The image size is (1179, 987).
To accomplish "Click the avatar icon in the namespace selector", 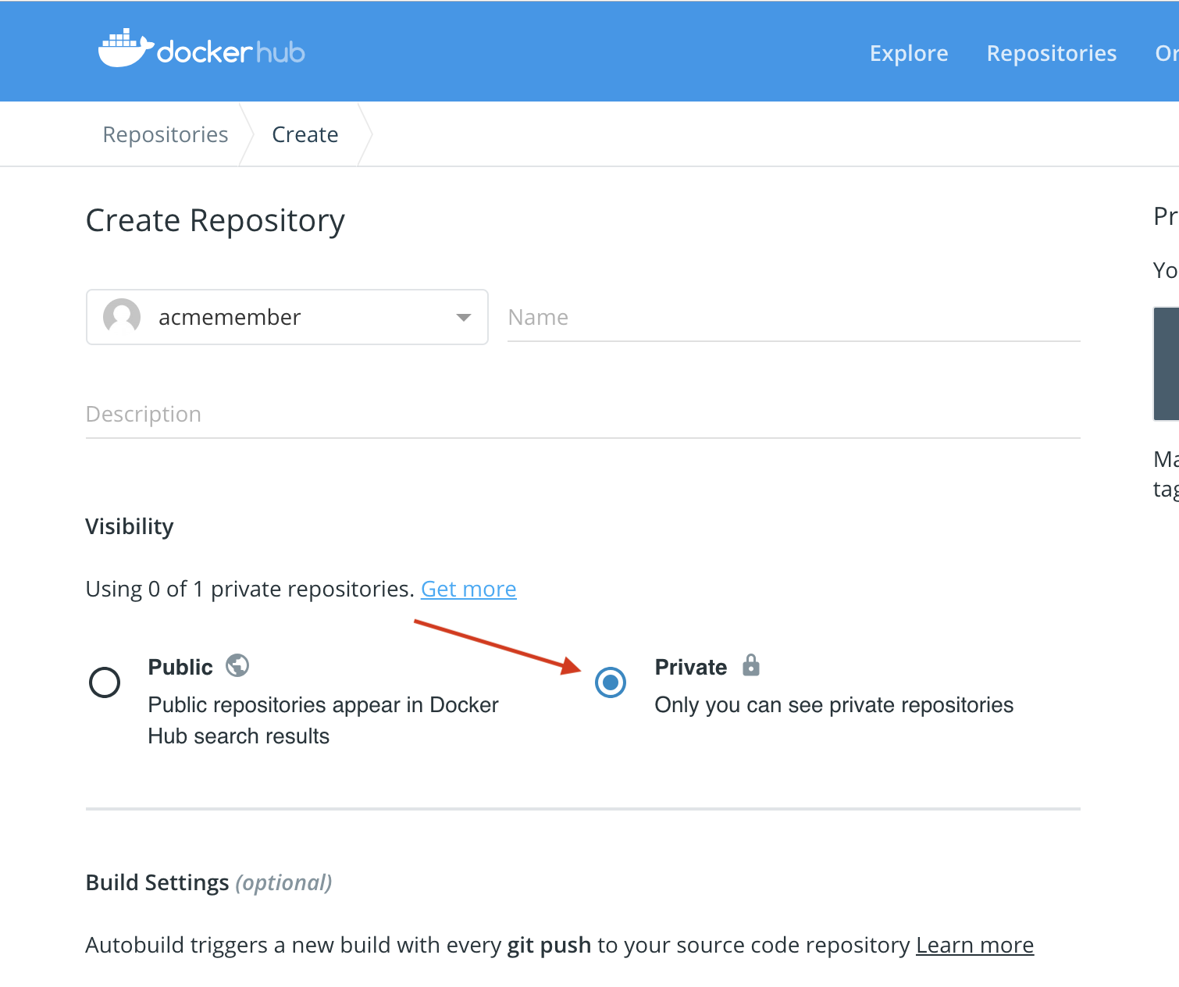I will [121, 317].
